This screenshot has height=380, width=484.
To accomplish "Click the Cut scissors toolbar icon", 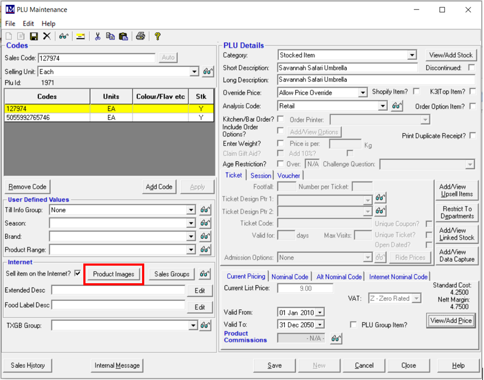I will pos(97,36).
